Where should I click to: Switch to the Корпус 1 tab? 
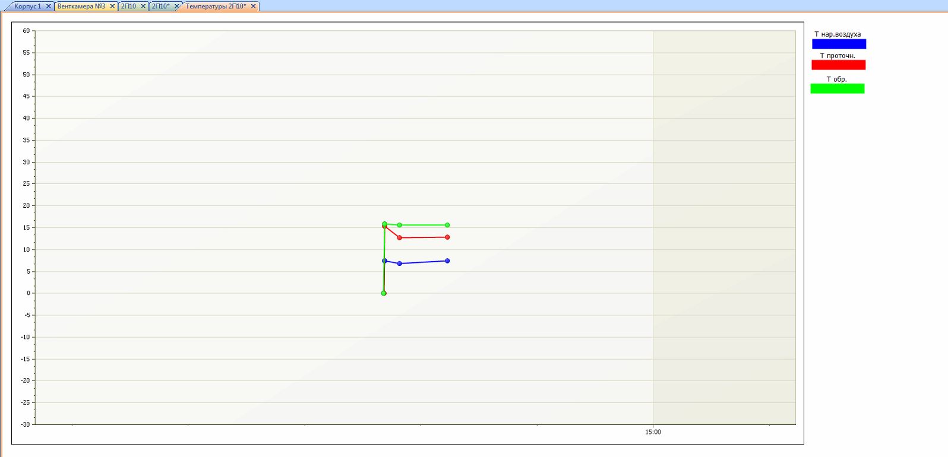(x=27, y=7)
